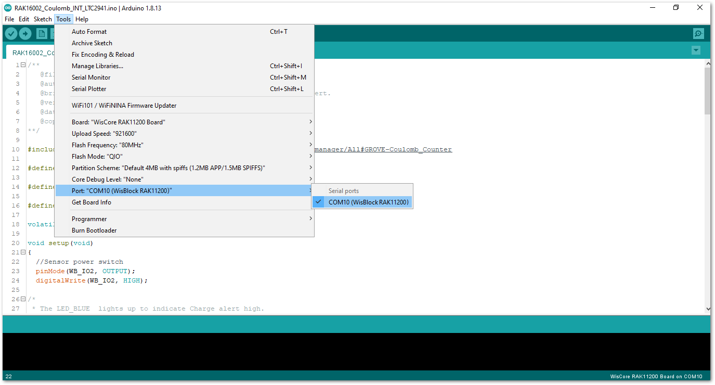Click the LED_BLUE comment on line 27
715x385 pixels.
[148, 309]
